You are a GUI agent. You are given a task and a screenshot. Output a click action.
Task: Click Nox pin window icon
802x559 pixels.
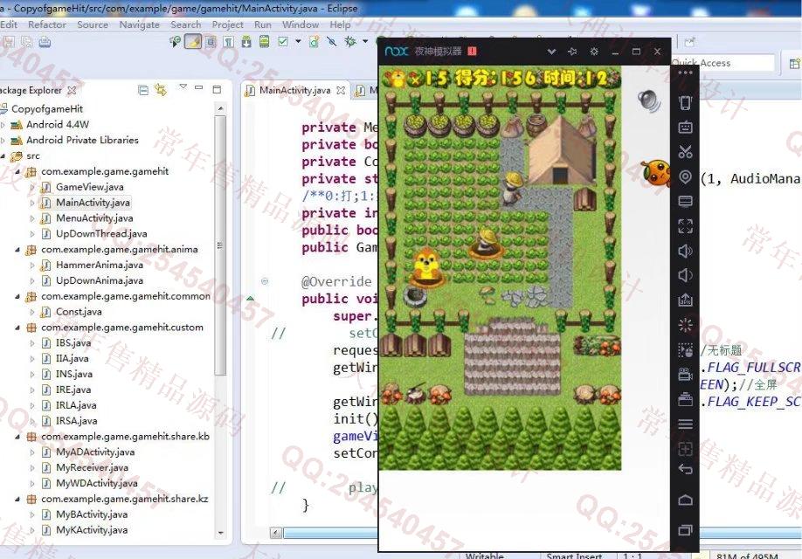click(x=572, y=52)
